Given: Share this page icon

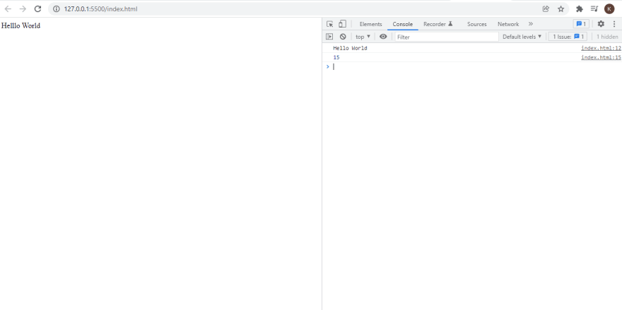Looking at the screenshot, I should click(x=546, y=8).
